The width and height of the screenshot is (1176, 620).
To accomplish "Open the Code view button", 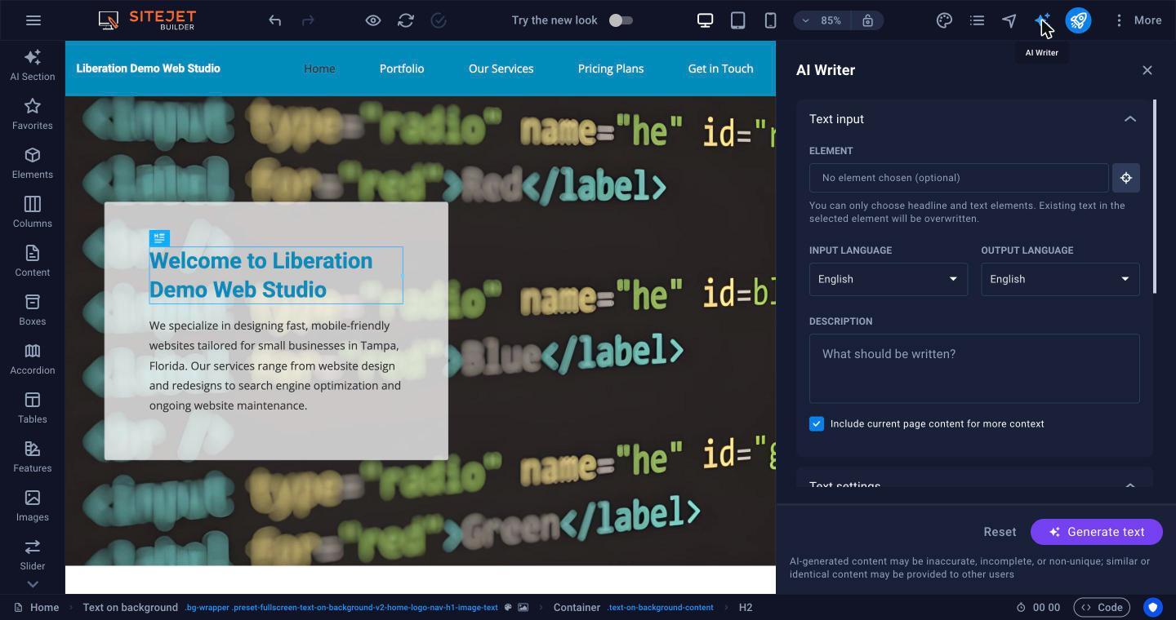I will tap(1102, 607).
